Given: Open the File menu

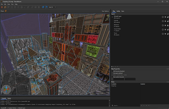Looking at the screenshot, I should click(2, 4).
